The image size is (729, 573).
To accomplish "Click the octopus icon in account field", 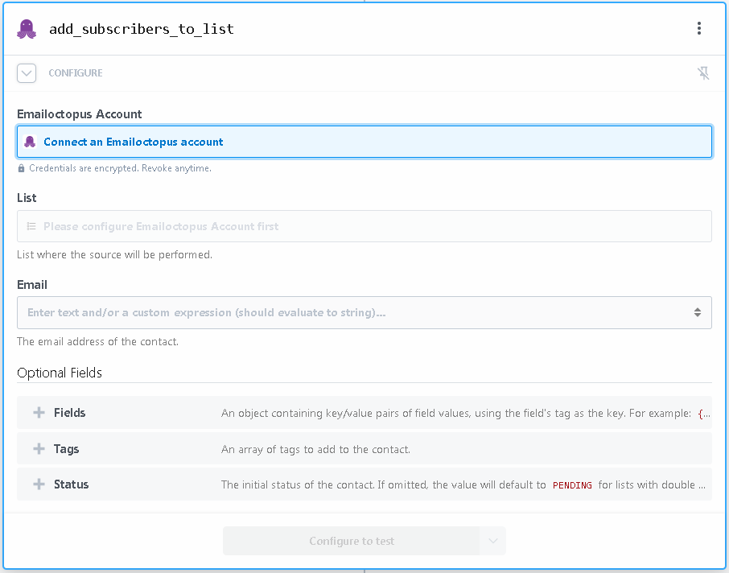I will 30,142.
